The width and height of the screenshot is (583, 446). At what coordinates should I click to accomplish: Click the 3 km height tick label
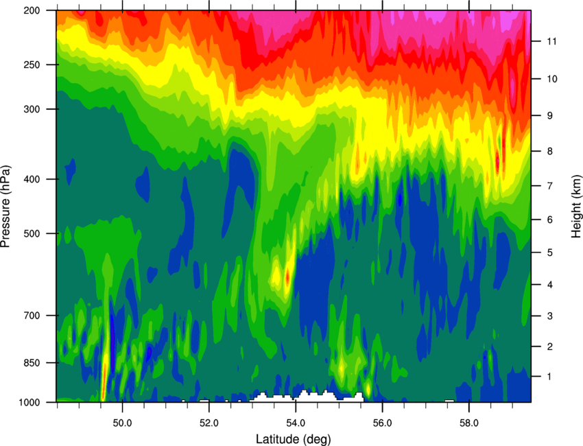[x=549, y=316]
